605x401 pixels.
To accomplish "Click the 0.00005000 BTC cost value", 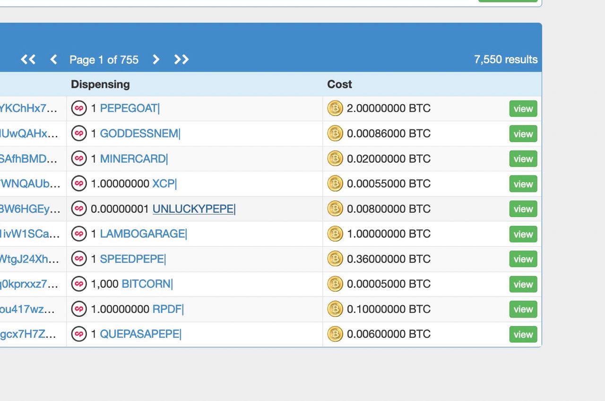I will click(389, 284).
